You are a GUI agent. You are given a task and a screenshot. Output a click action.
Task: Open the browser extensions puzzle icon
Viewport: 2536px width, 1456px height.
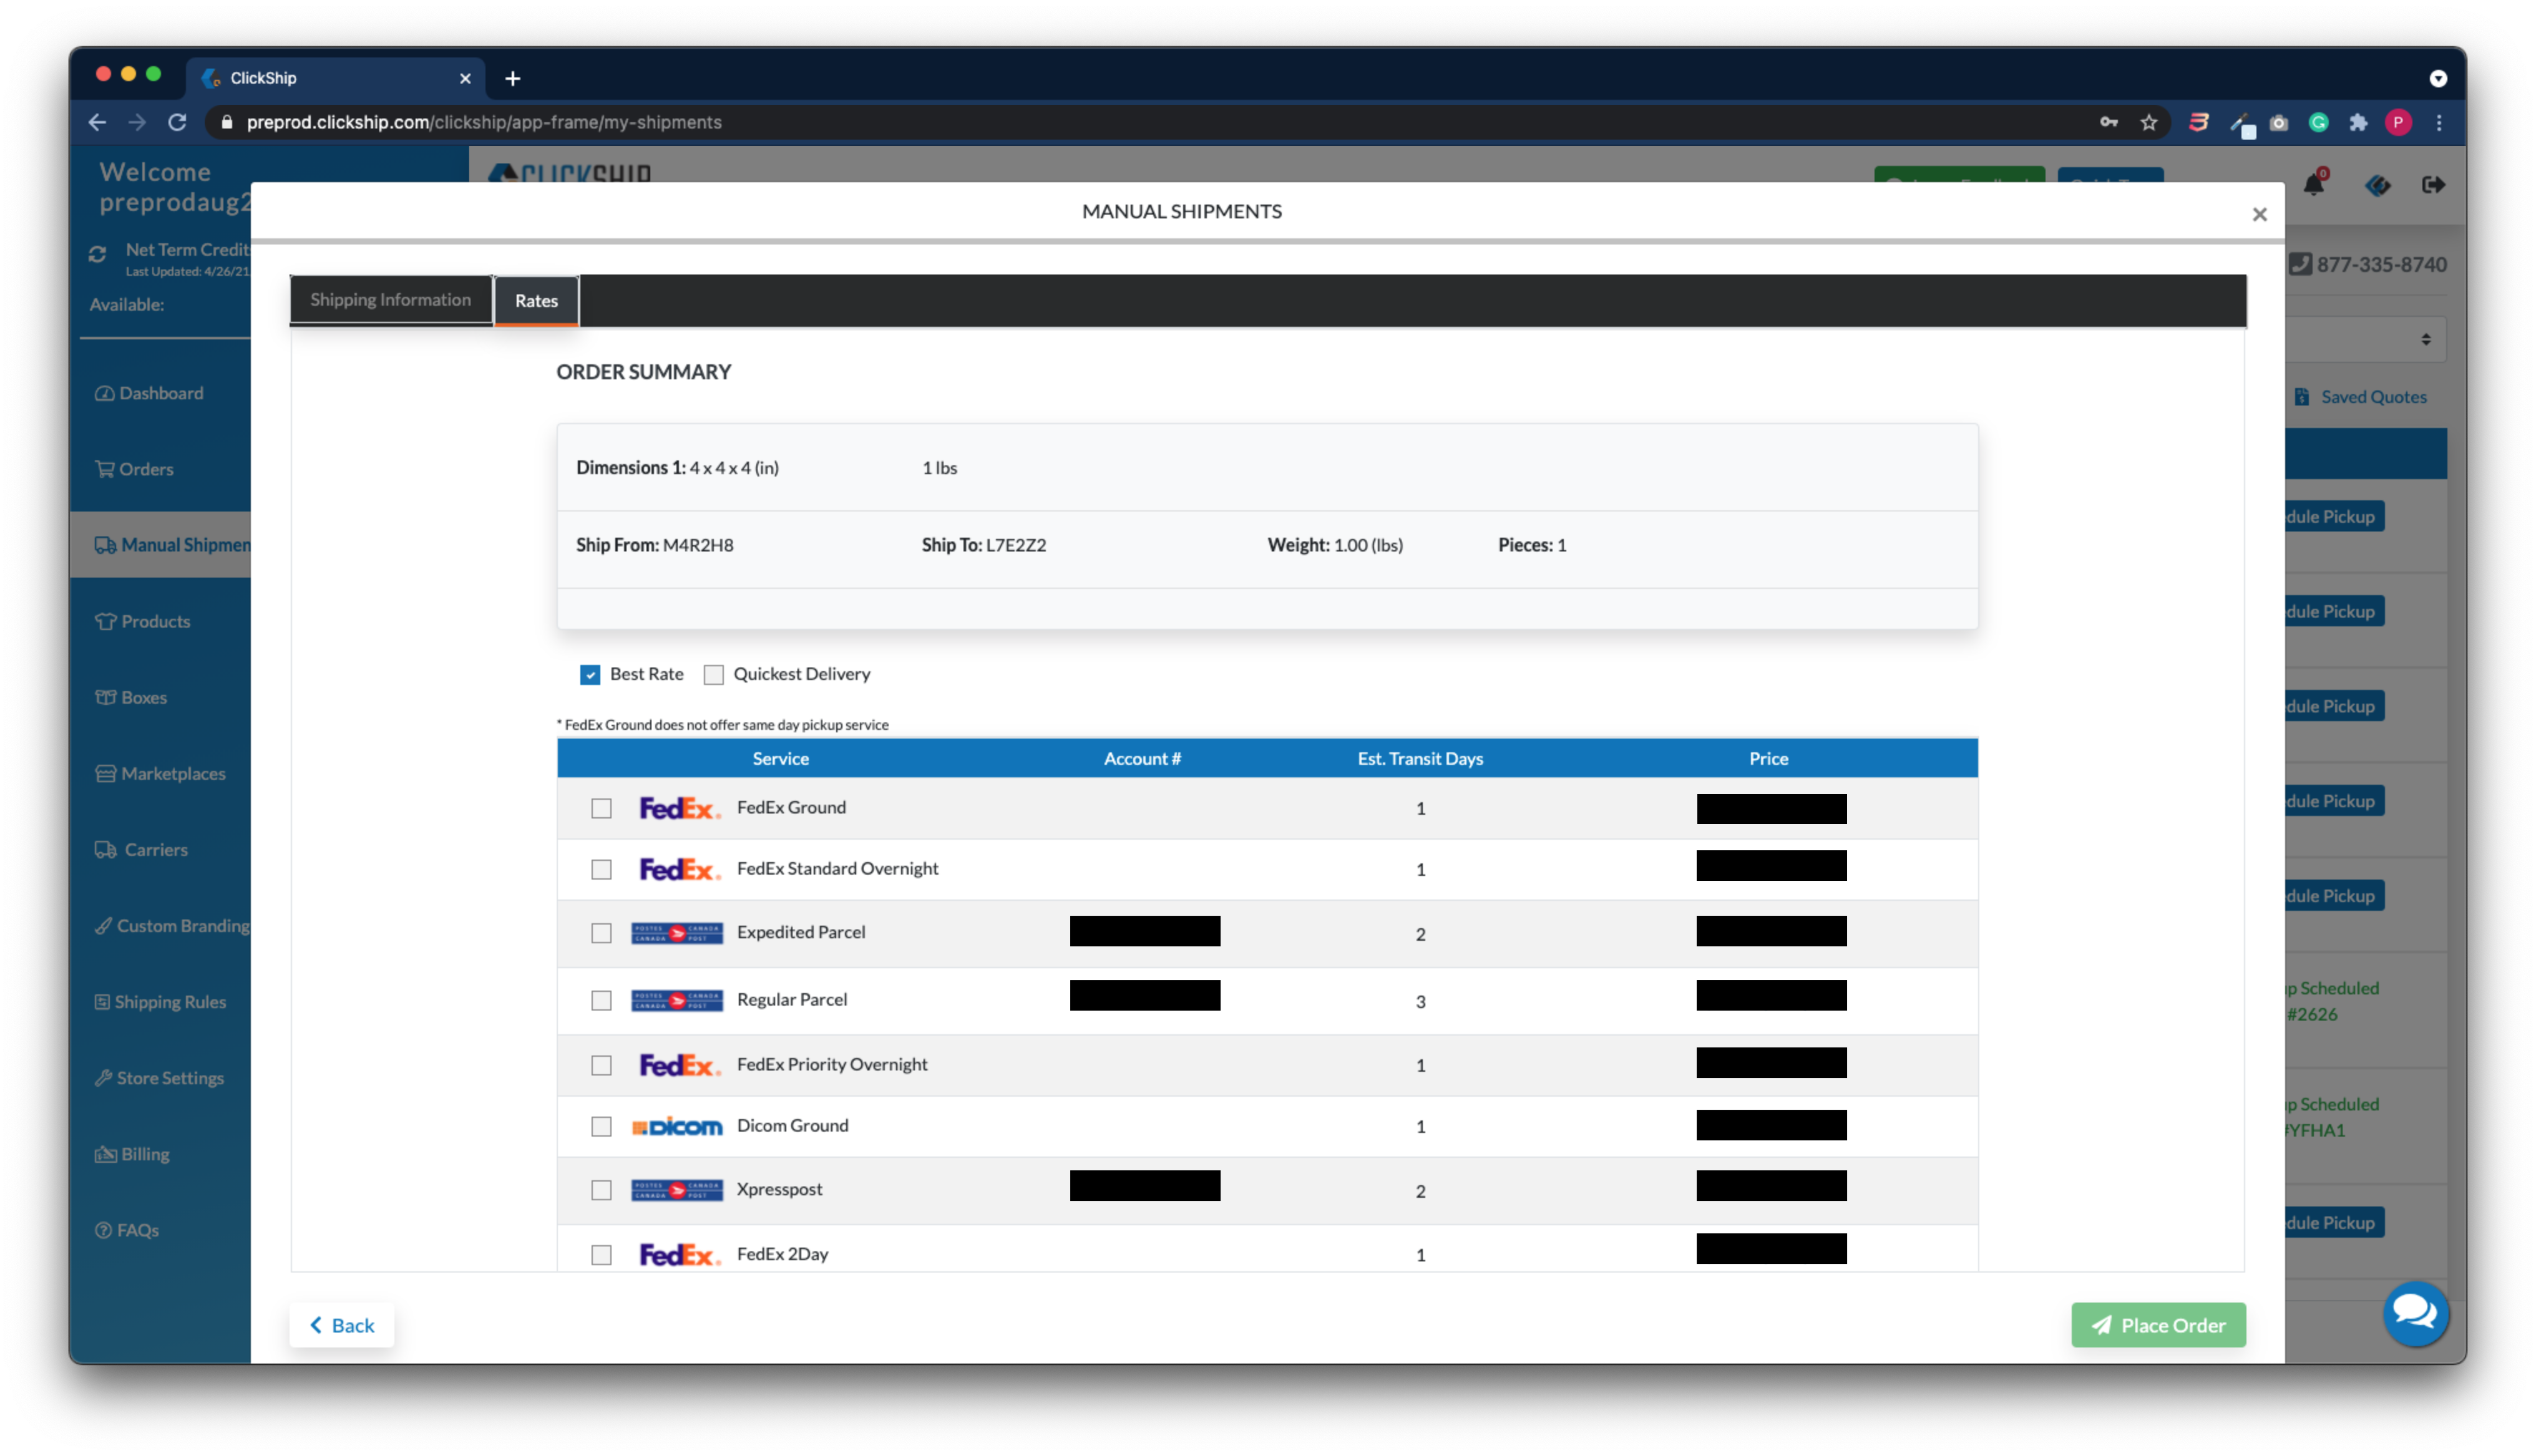pos(2358,122)
